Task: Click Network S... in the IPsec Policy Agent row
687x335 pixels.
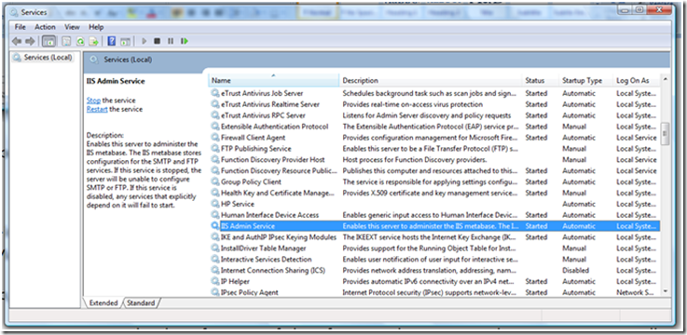Action: click(636, 292)
